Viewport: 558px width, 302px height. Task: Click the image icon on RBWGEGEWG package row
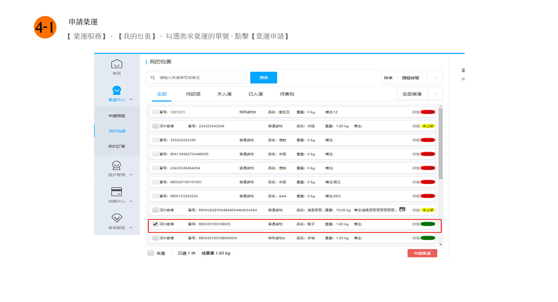tap(402, 209)
